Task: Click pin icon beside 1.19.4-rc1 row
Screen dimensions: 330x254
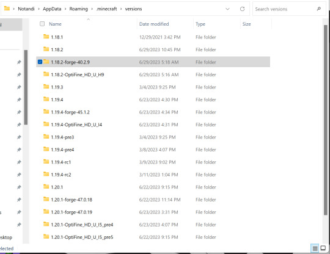Action: (x=19, y=162)
